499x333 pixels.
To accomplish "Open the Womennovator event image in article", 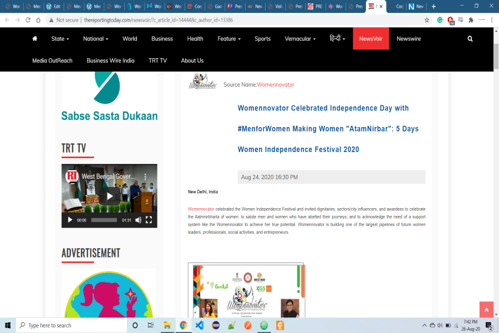I will tap(246, 290).
